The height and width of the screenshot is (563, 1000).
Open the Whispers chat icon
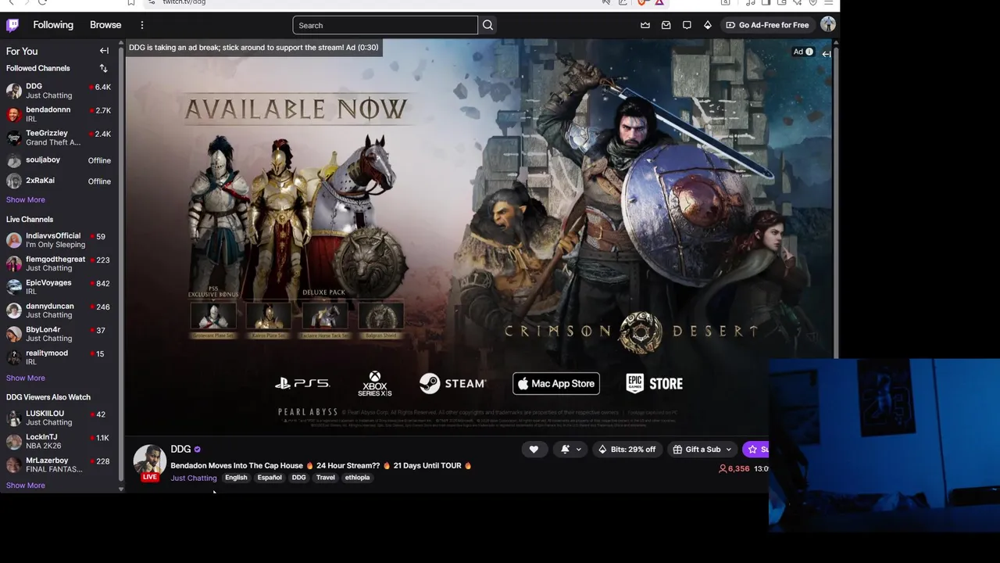click(687, 25)
